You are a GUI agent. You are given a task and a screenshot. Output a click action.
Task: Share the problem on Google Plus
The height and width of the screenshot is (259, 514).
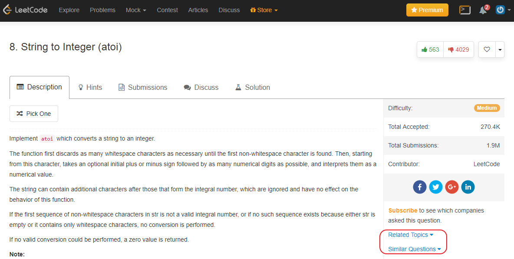click(x=452, y=187)
